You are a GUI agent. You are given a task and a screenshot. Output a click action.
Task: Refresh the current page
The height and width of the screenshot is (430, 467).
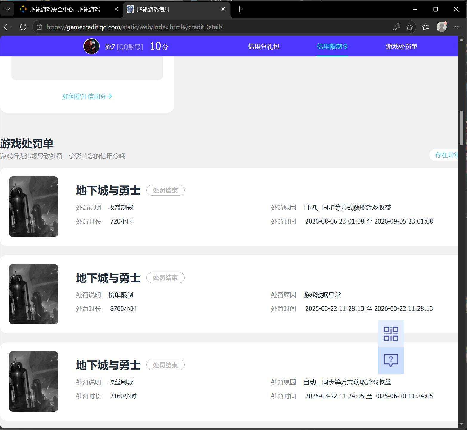click(23, 27)
